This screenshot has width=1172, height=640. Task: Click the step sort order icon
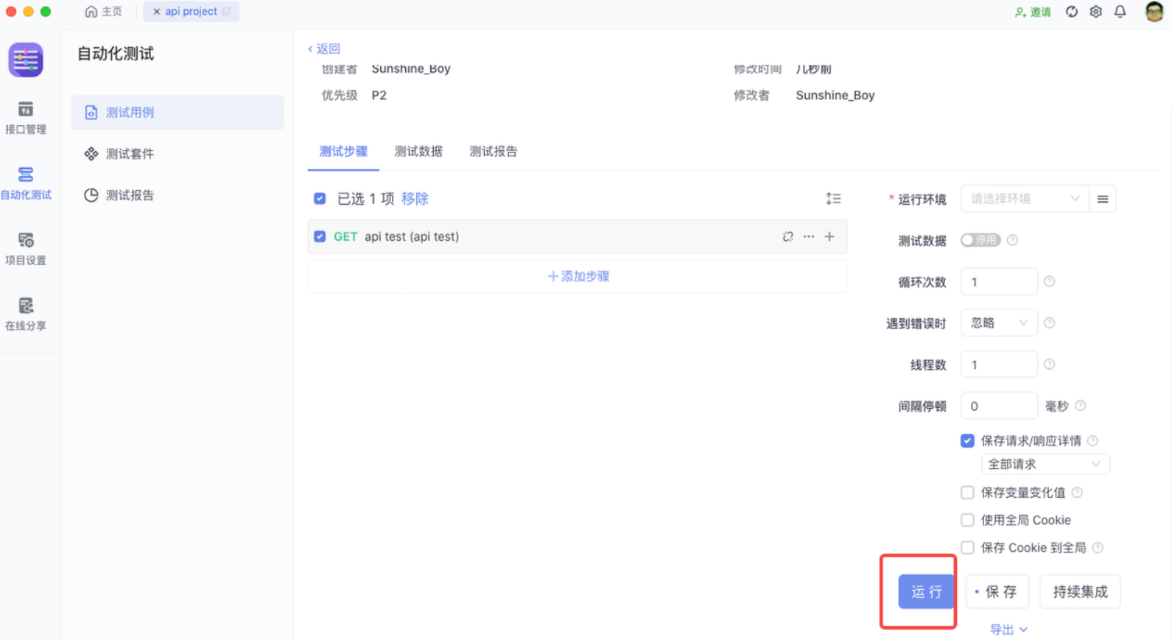(x=833, y=199)
